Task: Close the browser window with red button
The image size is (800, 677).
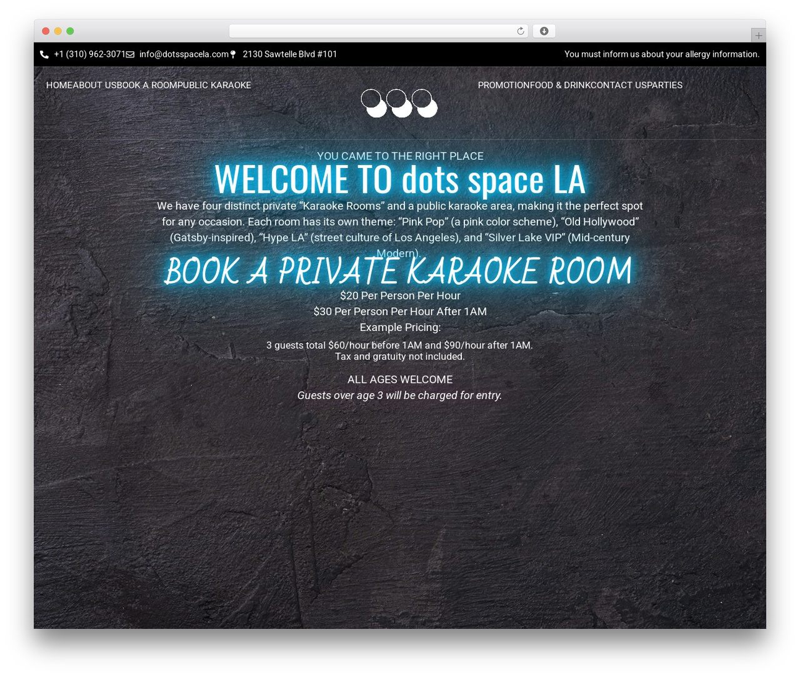Action: click(46, 31)
